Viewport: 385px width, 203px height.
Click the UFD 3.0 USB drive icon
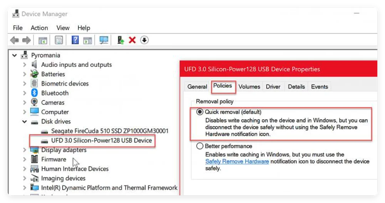[x=44, y=141]
